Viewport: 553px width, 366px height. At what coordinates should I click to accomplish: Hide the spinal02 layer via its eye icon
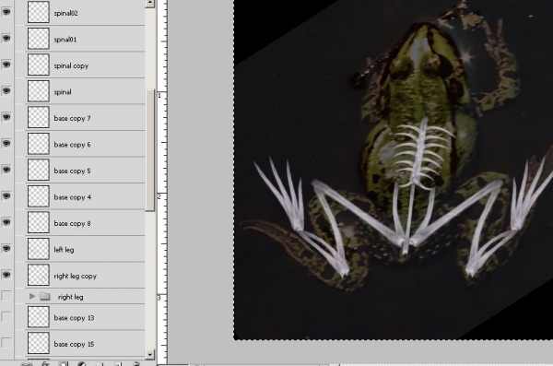pyautogui.click(x=6, y=12)
